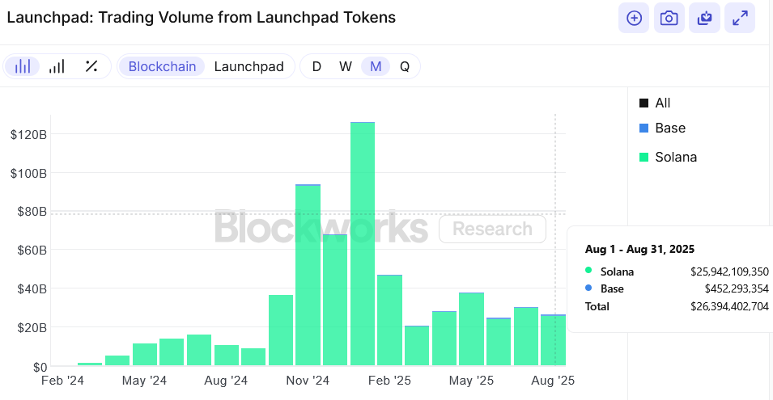Toggle the All legend black swatch
The width and height of the screenshot is (773, 400).
pyautogui.click(x=643, y=103)
